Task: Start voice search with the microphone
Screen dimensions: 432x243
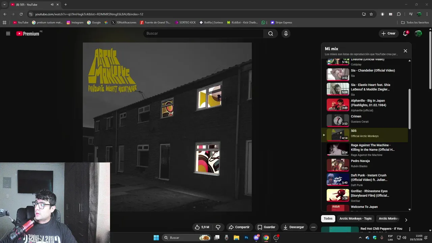Action: (x=286, y=33)
